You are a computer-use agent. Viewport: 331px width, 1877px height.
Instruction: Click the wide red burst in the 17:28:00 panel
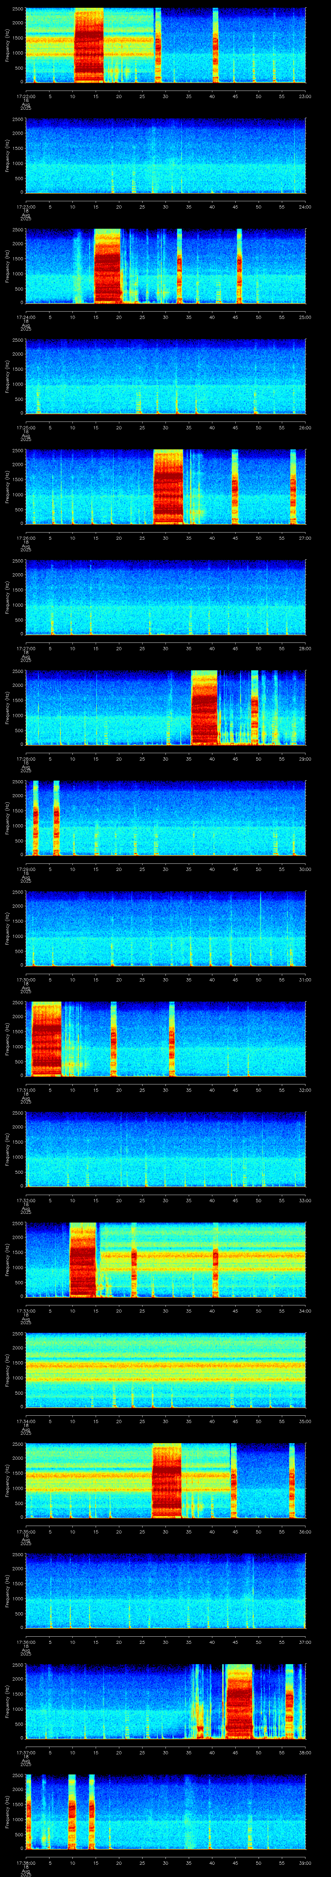pos(204,708)
